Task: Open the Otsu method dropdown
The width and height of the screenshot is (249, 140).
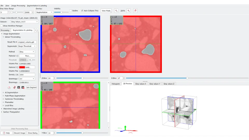Action: coord(27,52)
